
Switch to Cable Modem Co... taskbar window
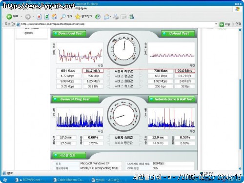pos(69,180)
